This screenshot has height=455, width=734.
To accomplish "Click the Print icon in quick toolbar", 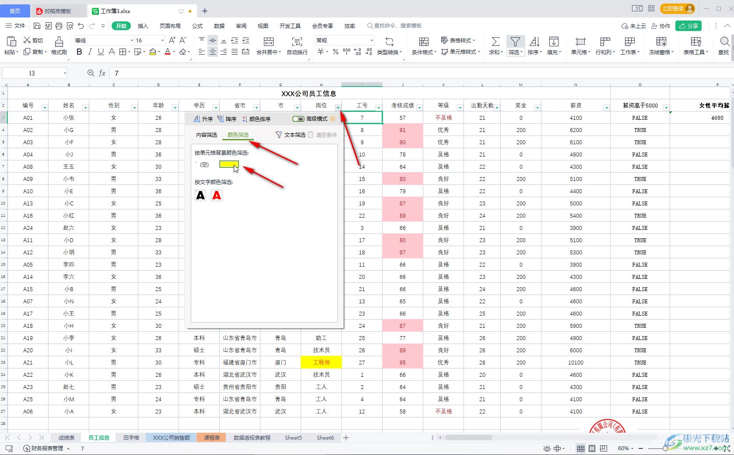I will pos(59,26).
